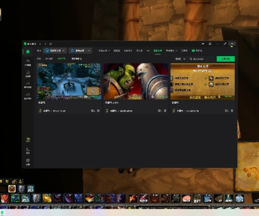Viewport: 259px width, 216px height.
Task: Expand the second selector with the blue folder icon
Action: pos(80,51)
